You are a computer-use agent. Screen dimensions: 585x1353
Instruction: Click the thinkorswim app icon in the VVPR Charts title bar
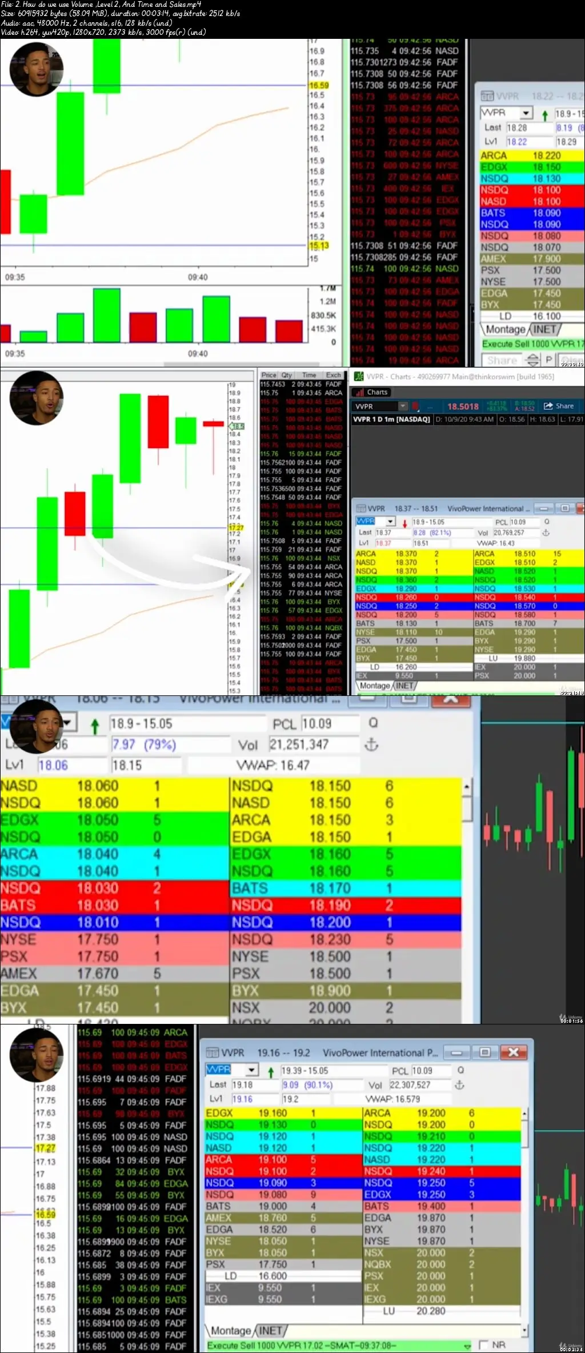click(359, 377)
